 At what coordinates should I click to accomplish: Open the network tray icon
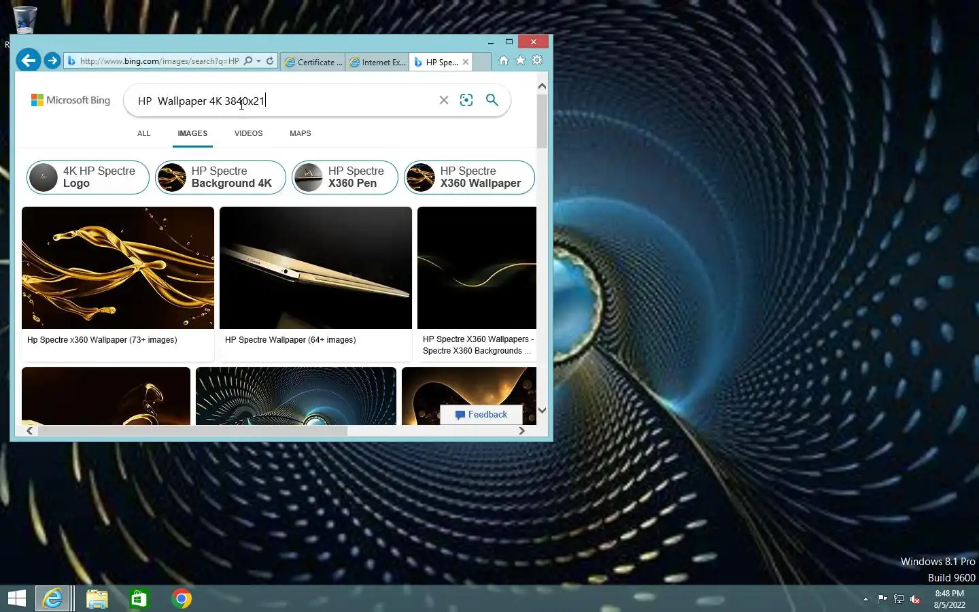(899, 599)
